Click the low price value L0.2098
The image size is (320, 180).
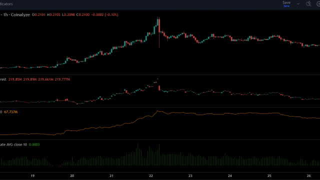coord(68,14)
